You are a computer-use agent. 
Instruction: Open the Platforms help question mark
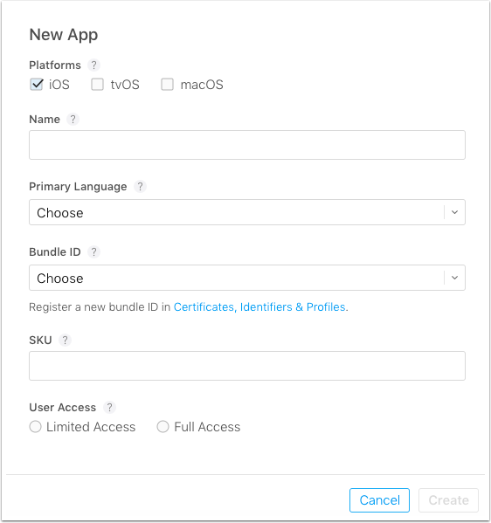(93, 65)
